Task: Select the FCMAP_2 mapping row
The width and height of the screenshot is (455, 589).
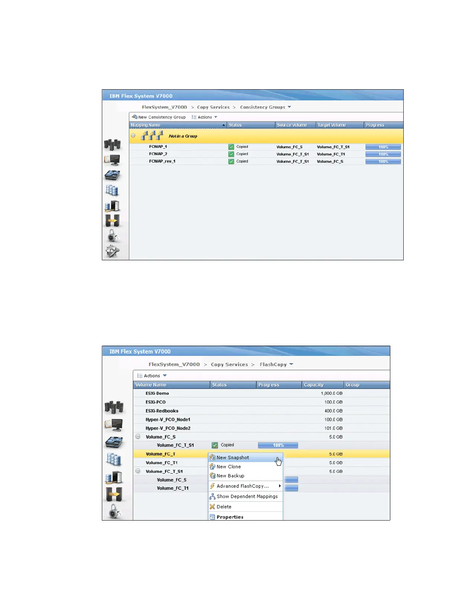Action: pyautogui.click(x=266, y=154)
